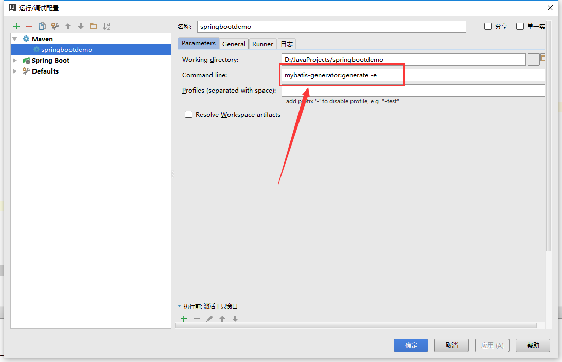562x362 pixels.
Task: Move configuration down in the list
Action: point(81,26)
